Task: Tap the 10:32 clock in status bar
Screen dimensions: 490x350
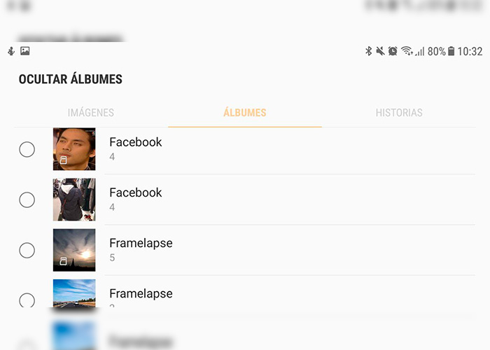Action: [x=470, y=51]
